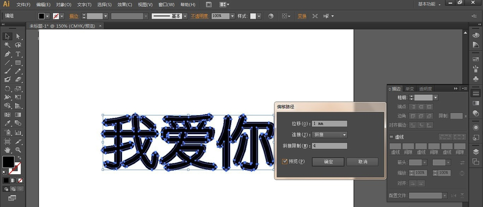Image resolution: width=483 pixels, height=207 pixels.
Task: Select the Magic Wand tool
Action: pyautogui.click(x=7, y=45)
